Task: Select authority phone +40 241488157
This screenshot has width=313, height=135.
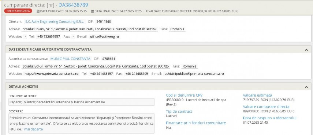Action: 101,74
